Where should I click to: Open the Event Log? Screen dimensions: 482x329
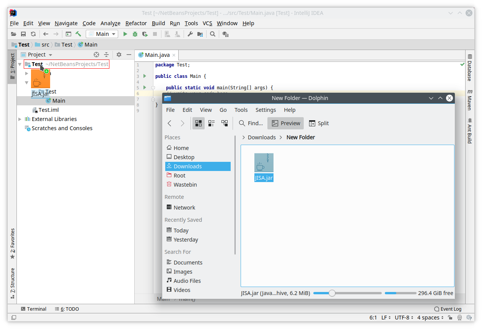(448, 309)
